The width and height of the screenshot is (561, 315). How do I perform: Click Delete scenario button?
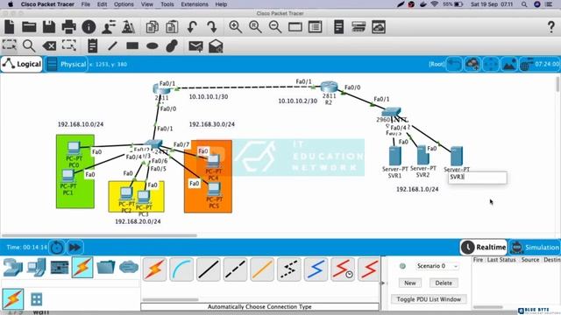[444, 283]
